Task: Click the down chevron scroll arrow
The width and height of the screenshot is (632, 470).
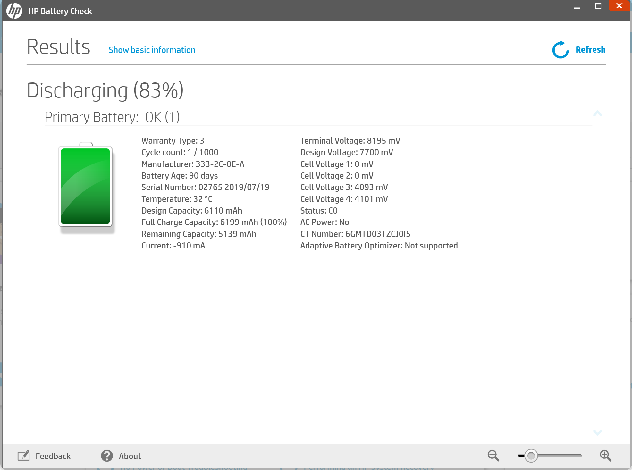Action: [597, 432]
